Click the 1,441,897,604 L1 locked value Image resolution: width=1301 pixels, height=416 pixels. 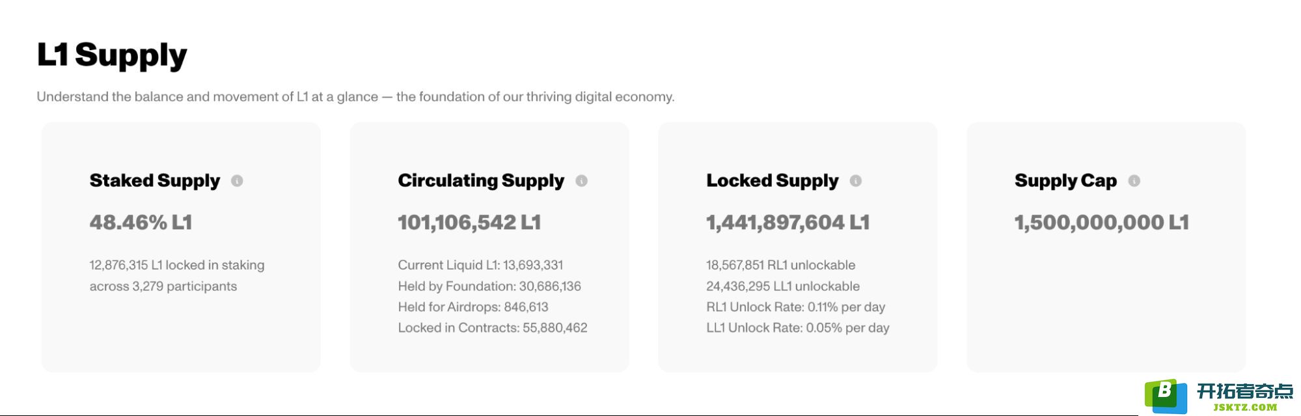[787, 223]
